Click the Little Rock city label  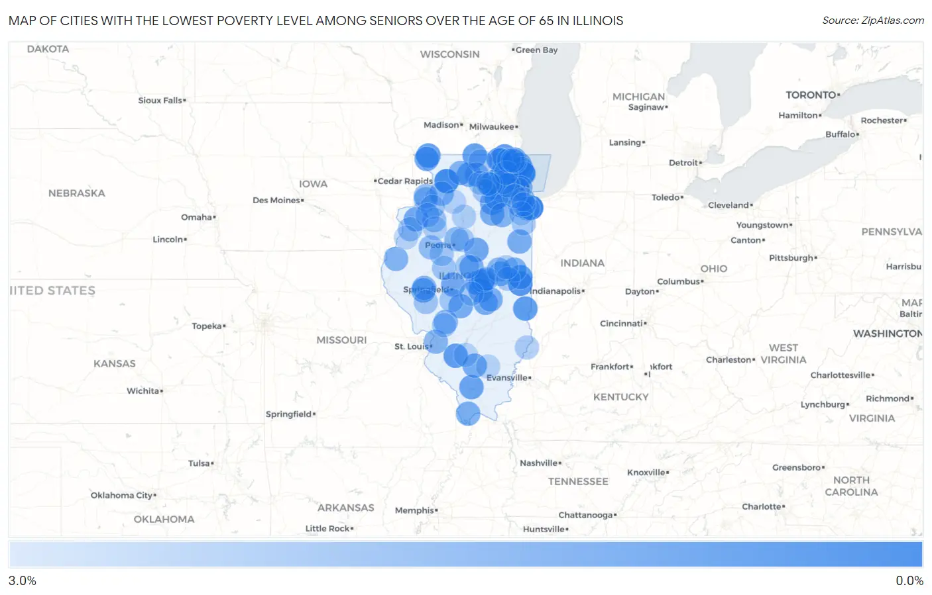click(327, 528)
